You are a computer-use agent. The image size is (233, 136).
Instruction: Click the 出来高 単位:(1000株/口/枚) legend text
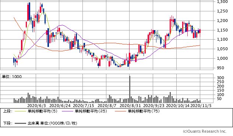tap(52, 123)
